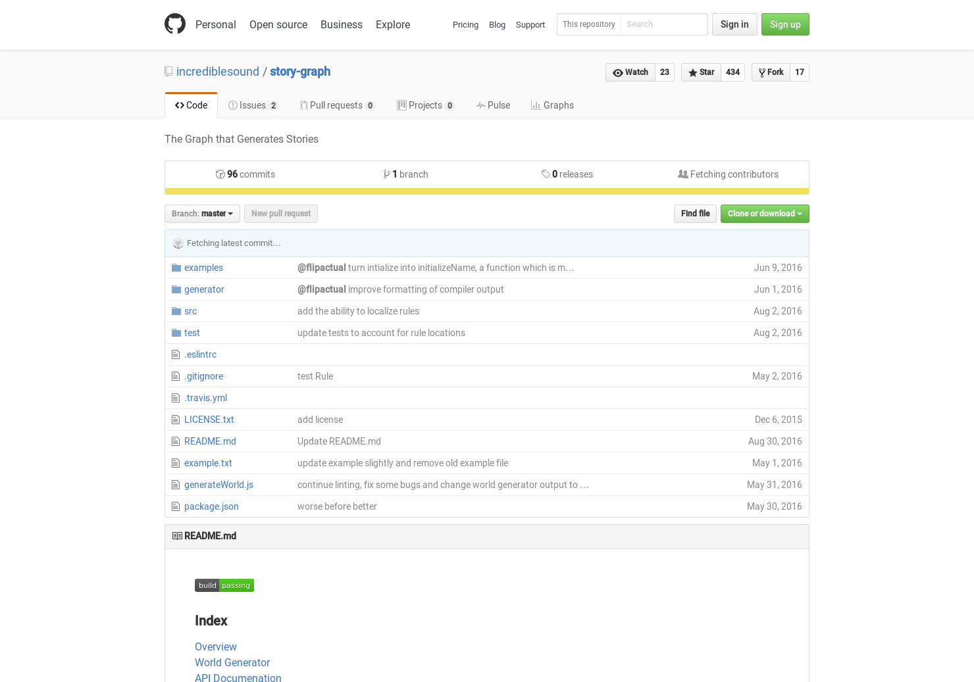
Task: Click the Star button
Action: tap(701, 72)
